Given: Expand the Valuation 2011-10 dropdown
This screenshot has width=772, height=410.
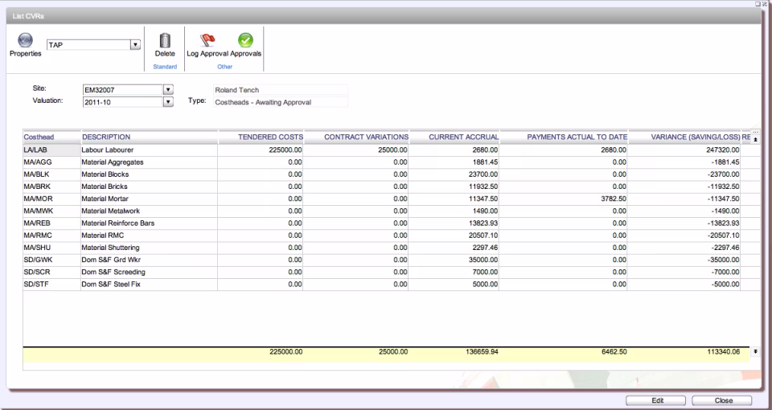Looking at the screenshot, I should [x=168, y=102].
